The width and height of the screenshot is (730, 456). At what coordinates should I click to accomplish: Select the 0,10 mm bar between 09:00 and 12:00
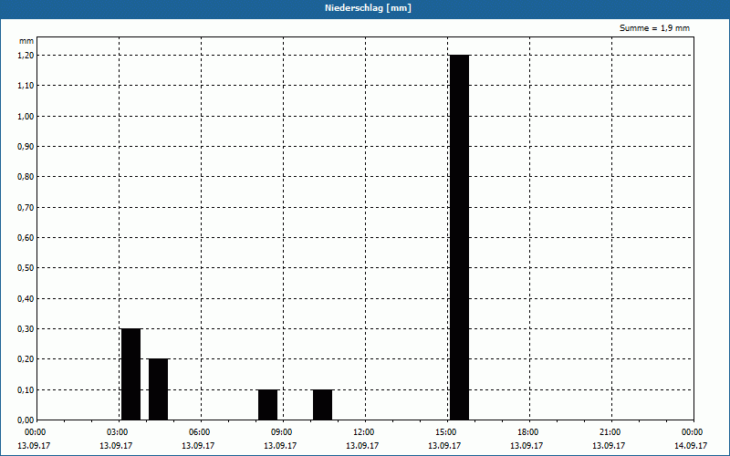pyautogui.click(x=323, y=405)
